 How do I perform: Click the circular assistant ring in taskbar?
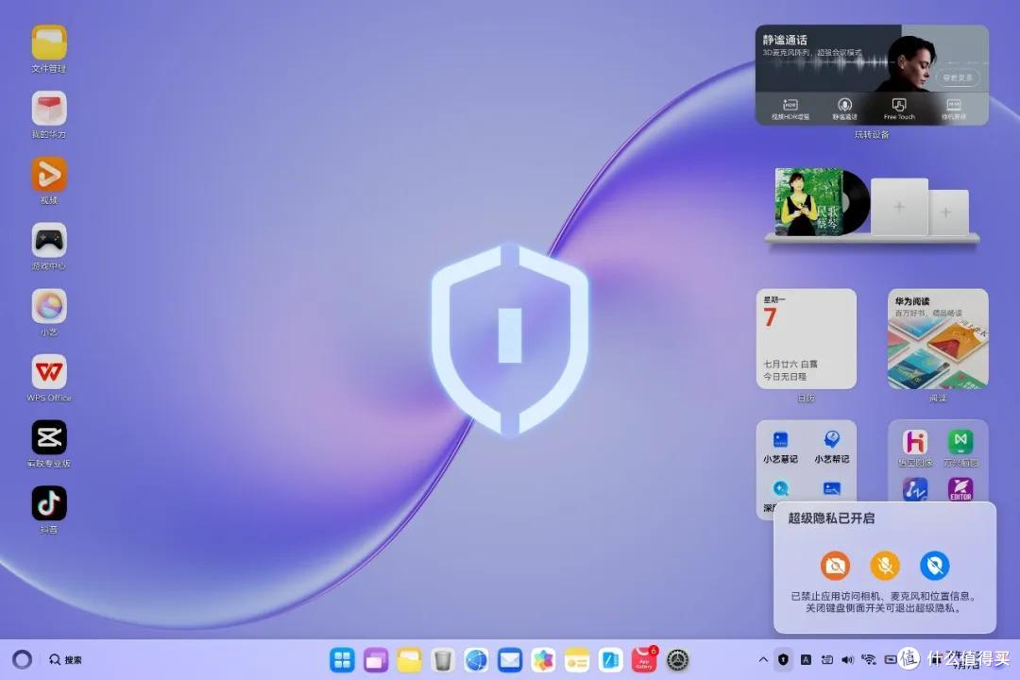point(22,660)
